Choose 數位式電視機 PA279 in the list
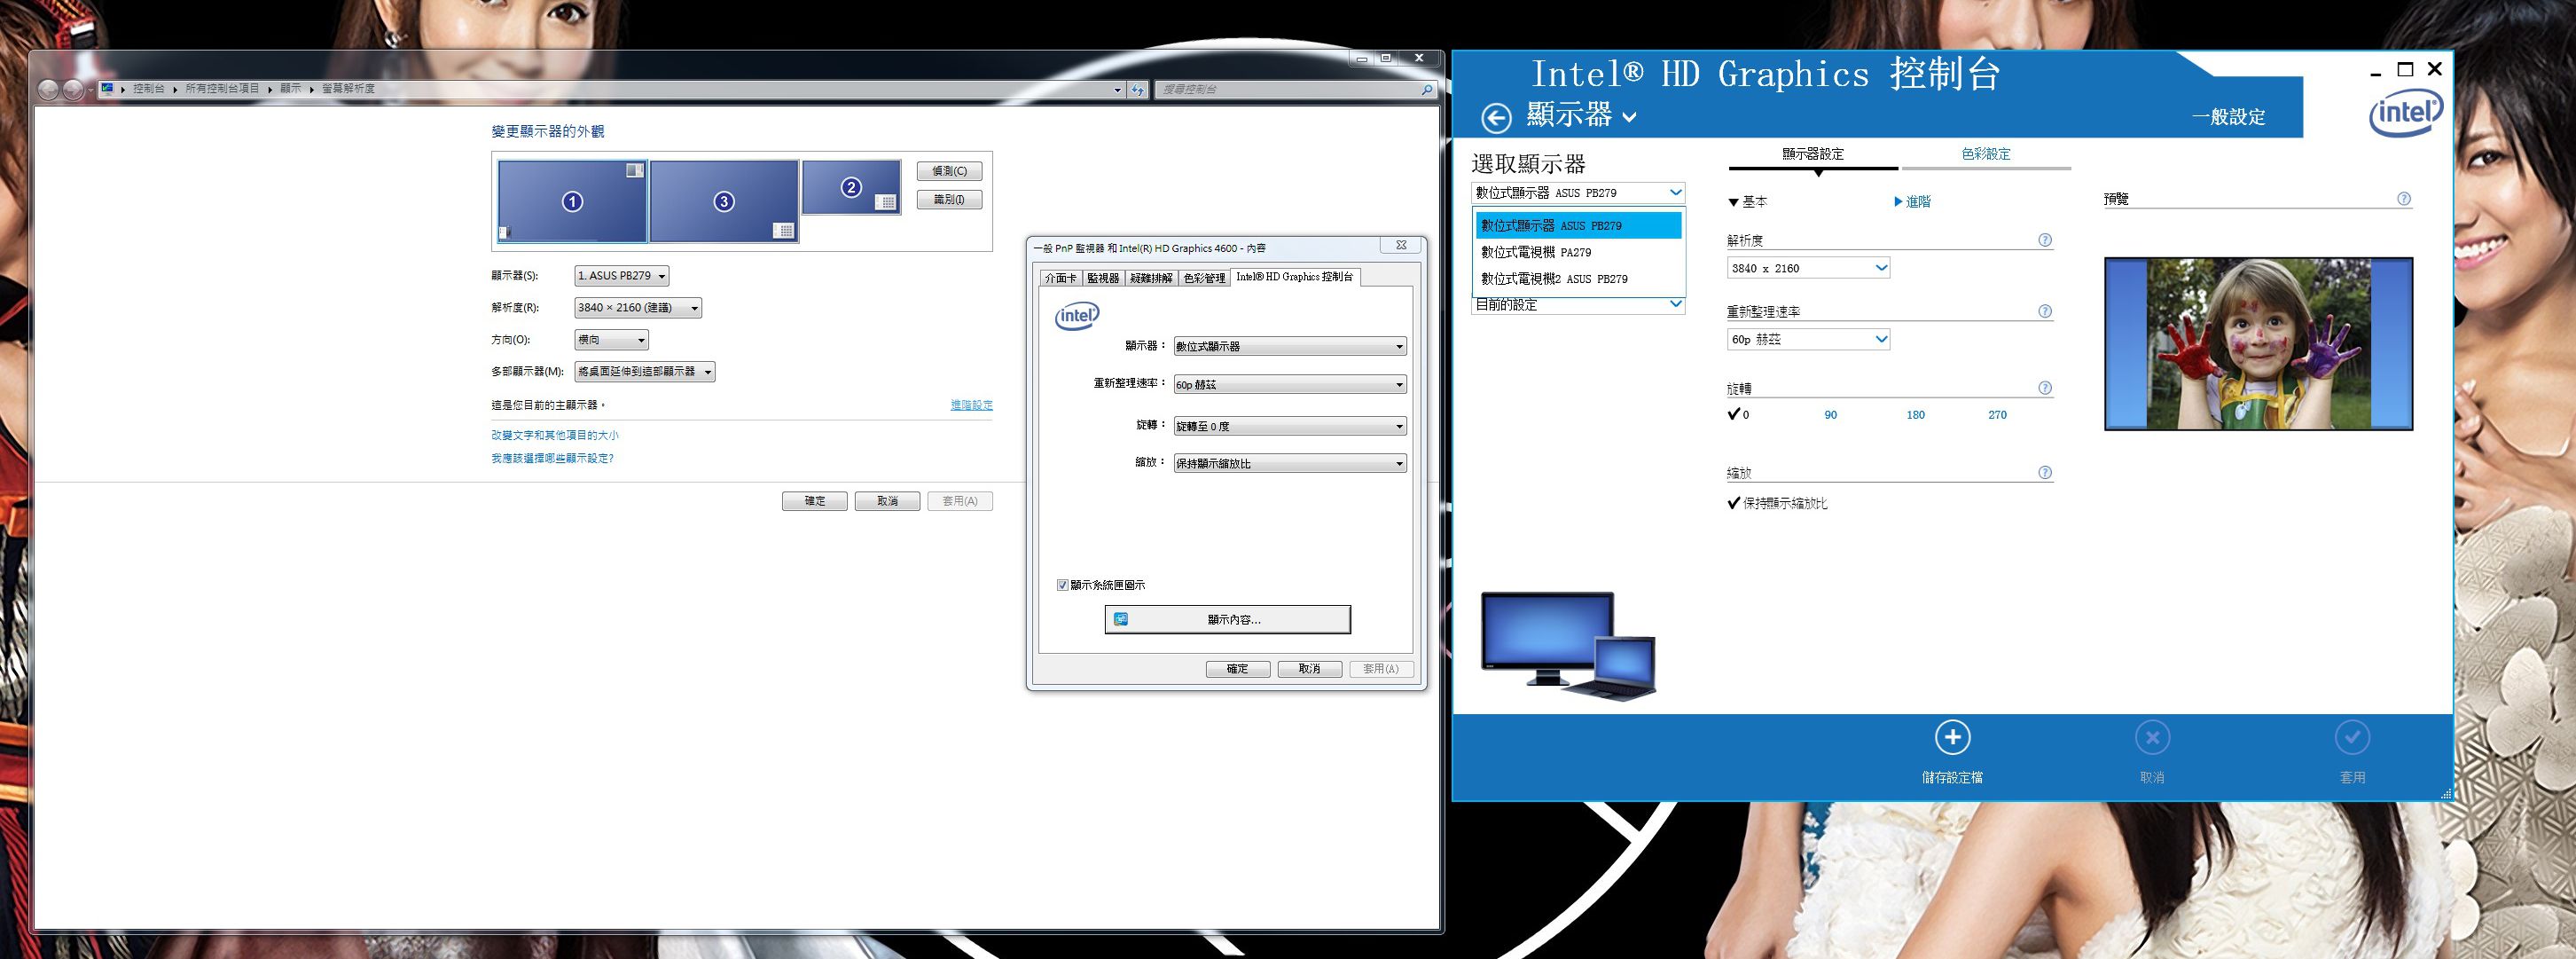Image resolution: width=2576 pixels, height=959 pixels. [x=1578, y=252]
